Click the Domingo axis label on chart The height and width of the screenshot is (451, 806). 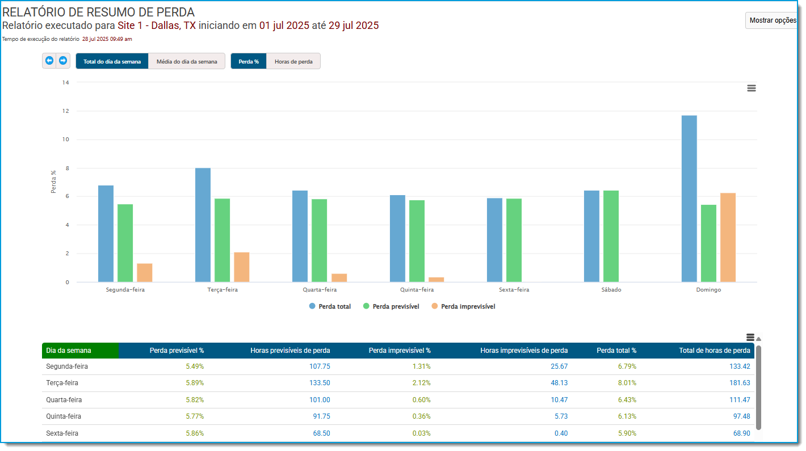coord(708,290)
